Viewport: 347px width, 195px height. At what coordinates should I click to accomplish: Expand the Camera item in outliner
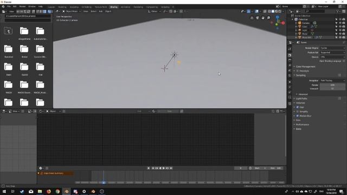[x=296, y=23]
